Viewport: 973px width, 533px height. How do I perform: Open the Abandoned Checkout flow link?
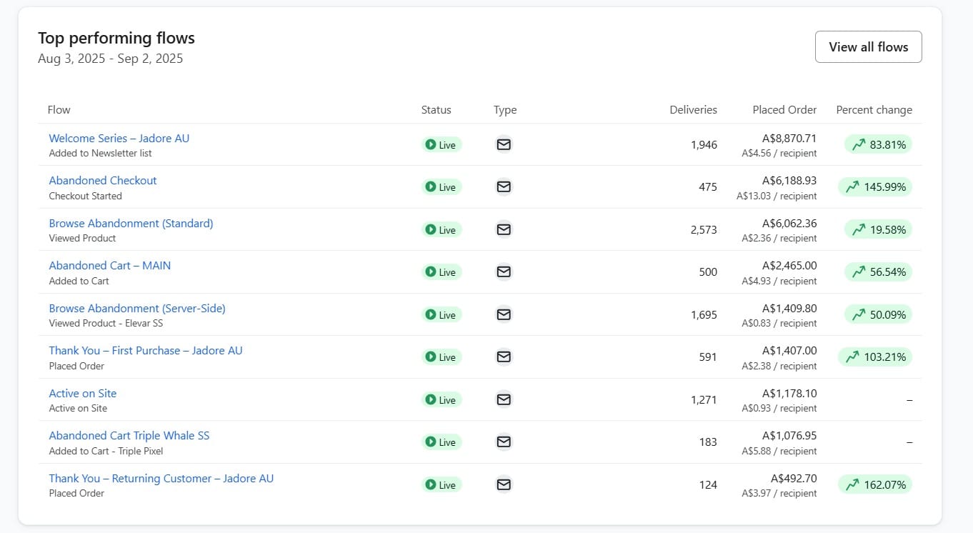pyautogui.click(x=102, y=181)
